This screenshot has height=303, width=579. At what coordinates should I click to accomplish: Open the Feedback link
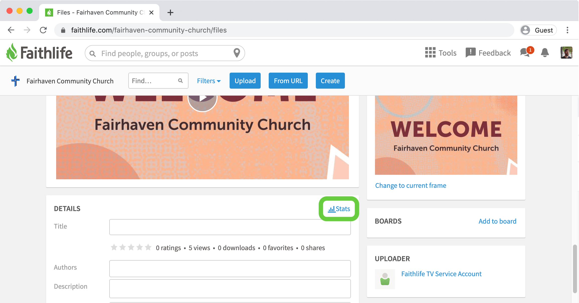pyautogui.click(x=488, y=53)
